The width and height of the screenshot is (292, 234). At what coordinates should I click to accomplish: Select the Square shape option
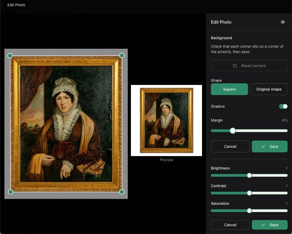[x=230, y=89]
